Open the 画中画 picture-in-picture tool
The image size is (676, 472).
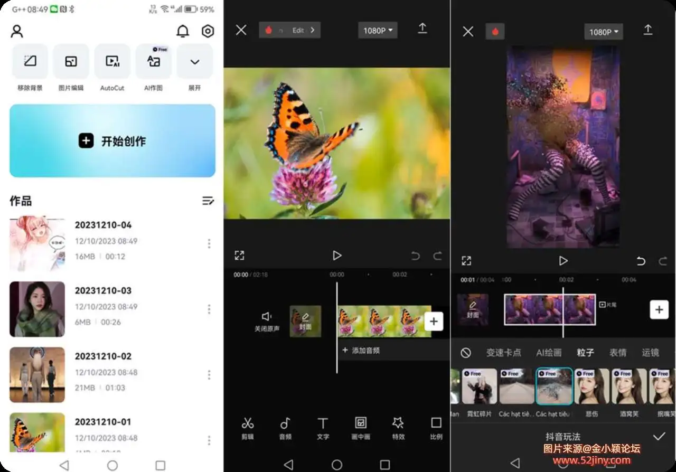click(x=361, y=428)
